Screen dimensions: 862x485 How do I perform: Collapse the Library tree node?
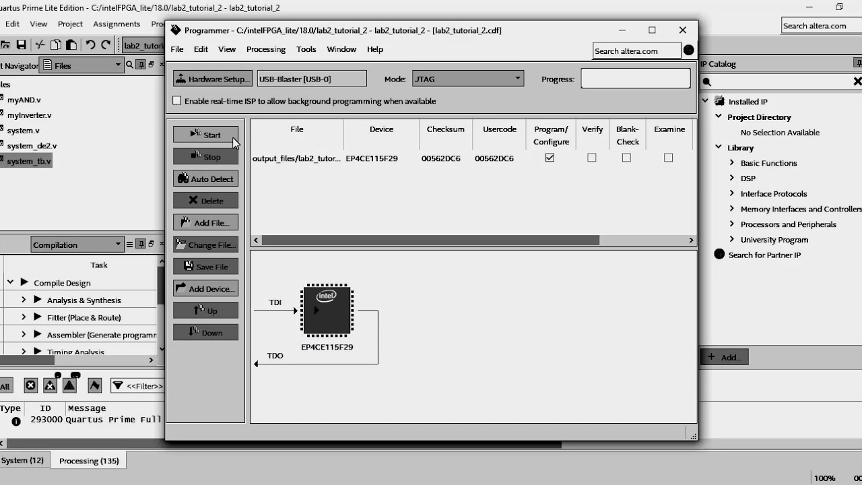pyautogui.click(x=719, y=148)
